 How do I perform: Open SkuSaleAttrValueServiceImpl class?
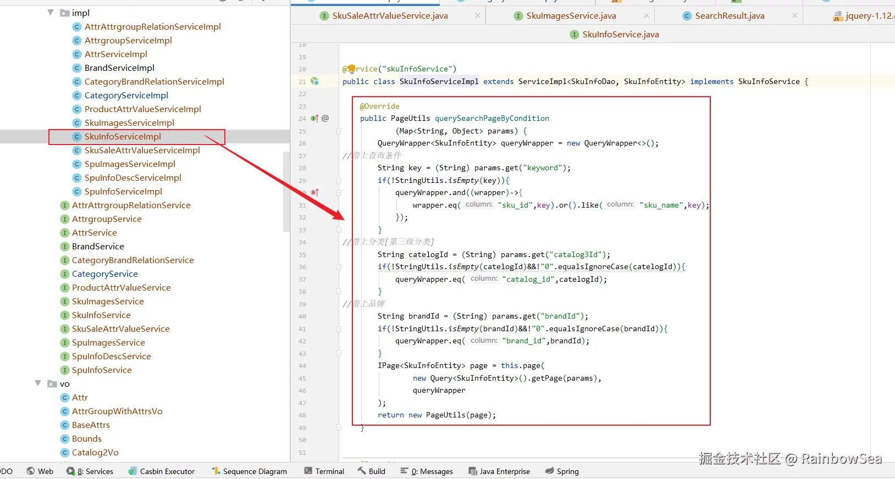click(142, 150)
